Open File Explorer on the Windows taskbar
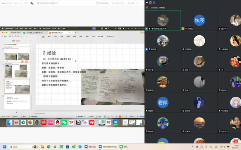This screenshot has height=150, width=241. point(43,147)
